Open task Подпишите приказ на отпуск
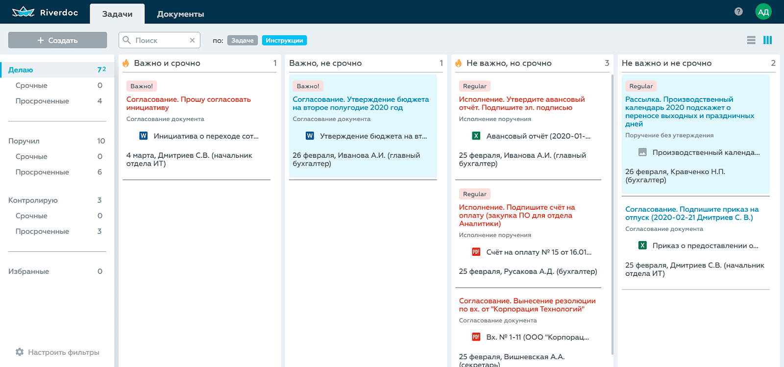The image size is (784, 367). pos(692,213)
